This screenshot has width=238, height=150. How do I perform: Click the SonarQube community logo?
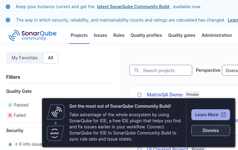[32, 35]
